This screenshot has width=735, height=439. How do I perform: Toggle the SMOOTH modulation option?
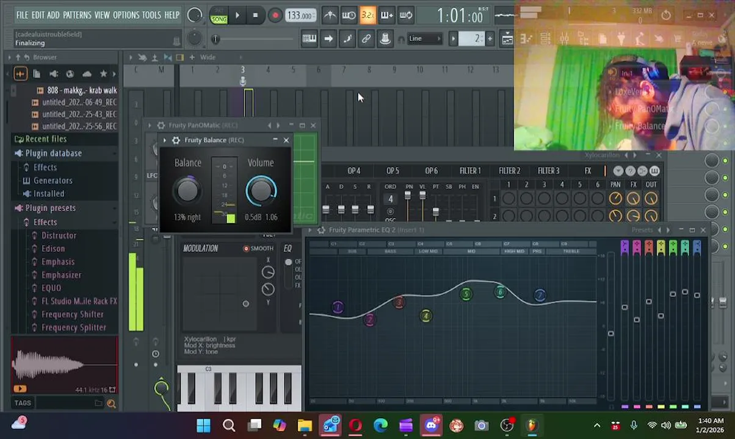[x=246, y=249]
